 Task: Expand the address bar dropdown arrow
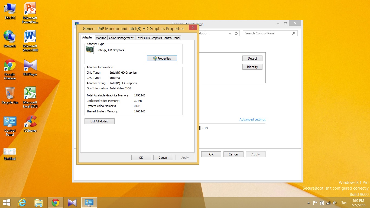[230, 33]
